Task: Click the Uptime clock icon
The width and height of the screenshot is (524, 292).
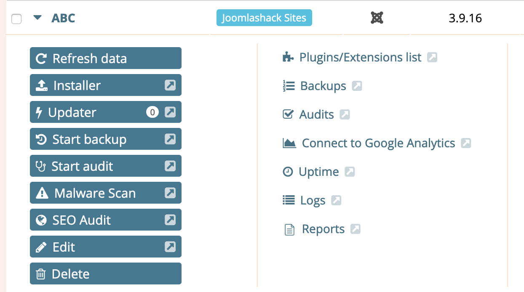Action: coord(288,172)
